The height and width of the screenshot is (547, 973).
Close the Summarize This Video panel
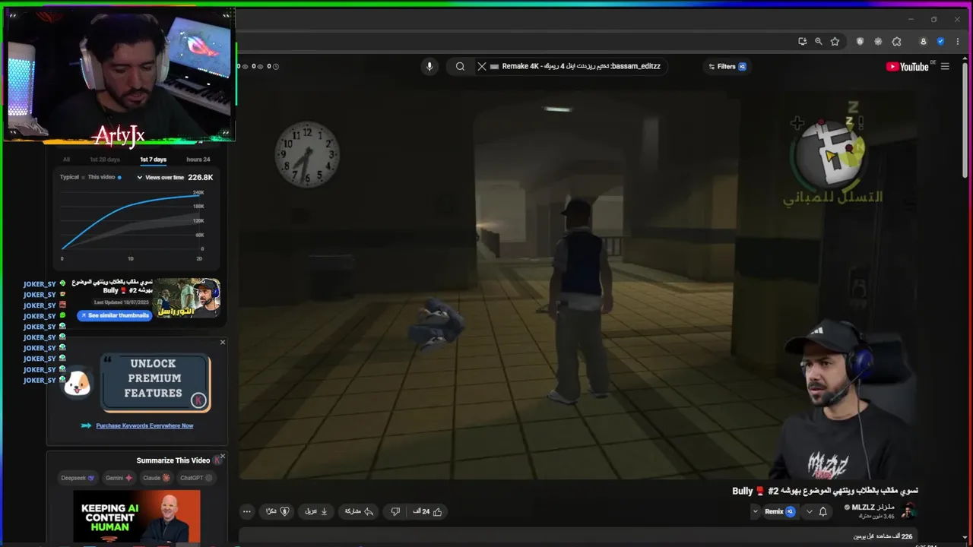pos(223,456)
